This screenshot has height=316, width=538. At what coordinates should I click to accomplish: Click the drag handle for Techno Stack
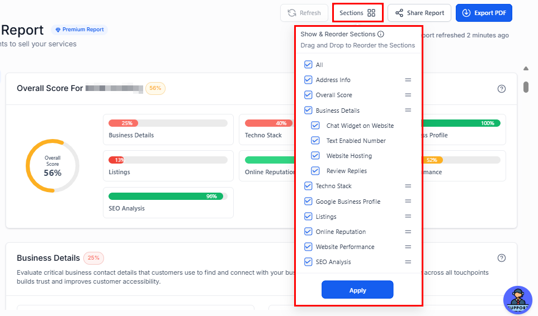coord(408,186)
